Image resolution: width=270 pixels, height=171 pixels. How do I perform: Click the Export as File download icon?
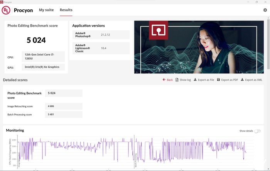(x=195, y=80)
